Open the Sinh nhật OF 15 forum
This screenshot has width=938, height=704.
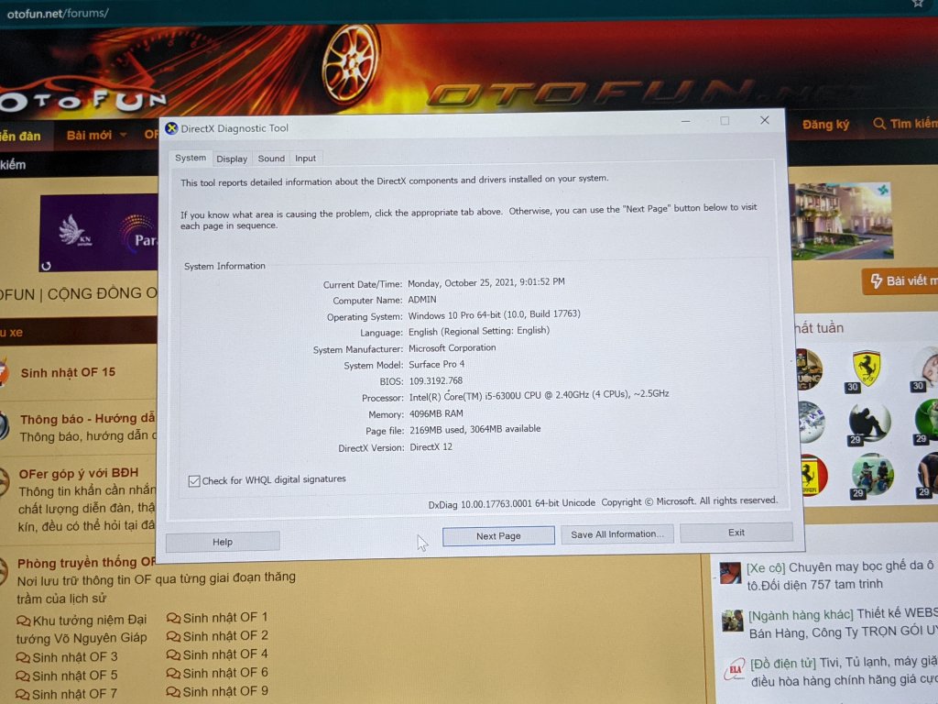tap(68, 372)
